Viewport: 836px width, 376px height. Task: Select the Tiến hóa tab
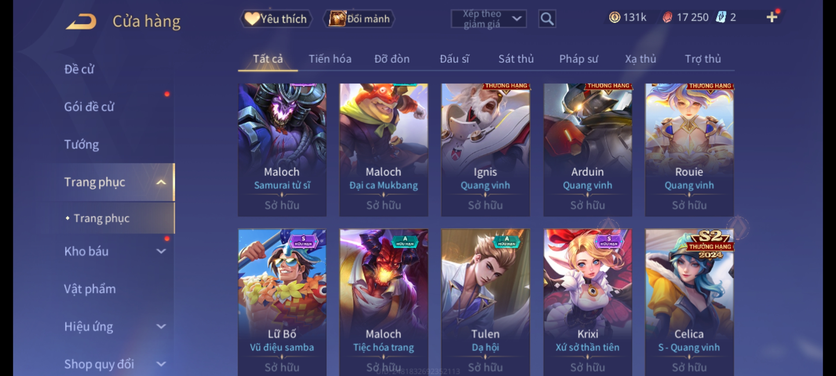(330, 59)
